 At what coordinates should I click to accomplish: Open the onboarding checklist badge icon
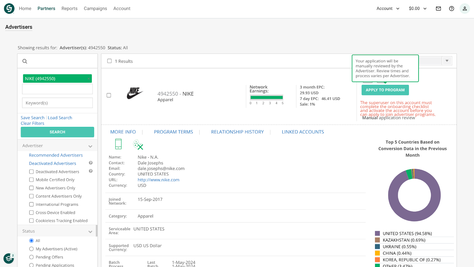tap(9, 258)
